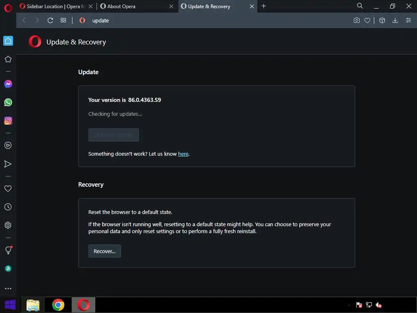This screenshot has height=313, width=417.
Task: Follow the 'here' feedback link
Action: click(x=183, y=154)
